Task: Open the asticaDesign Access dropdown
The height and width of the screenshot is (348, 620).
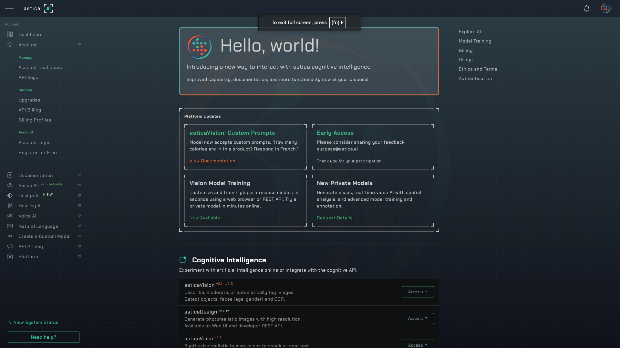Action: point(418,318)
